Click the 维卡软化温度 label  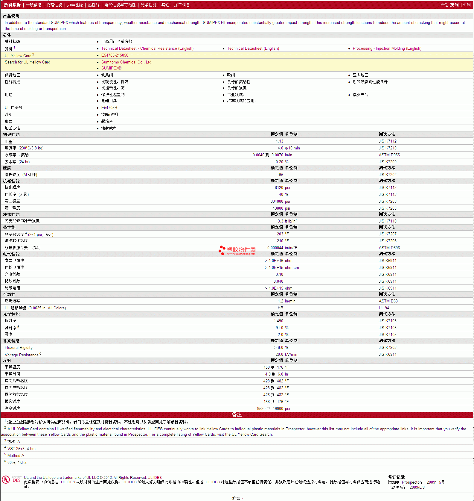point(16,240)
